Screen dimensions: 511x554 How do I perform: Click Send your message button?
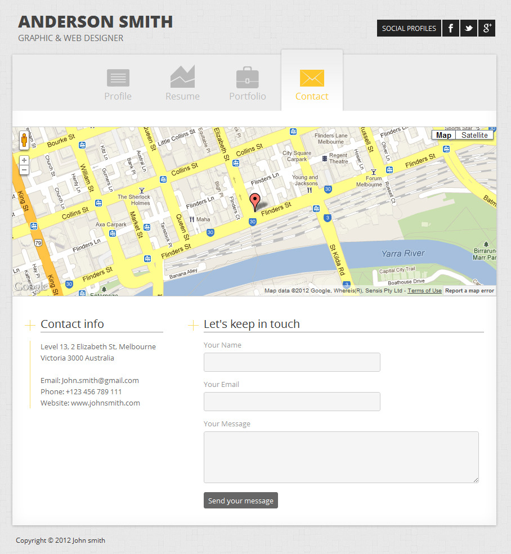tap(241, 501)
